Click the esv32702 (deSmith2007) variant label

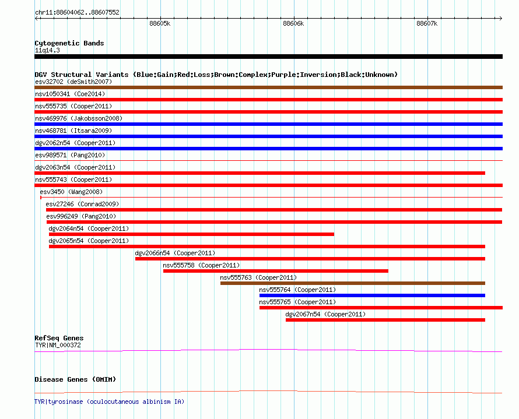[x=73, y=82]
